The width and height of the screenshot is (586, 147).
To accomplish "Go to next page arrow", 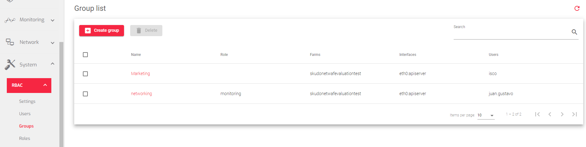I will point(562,114).
